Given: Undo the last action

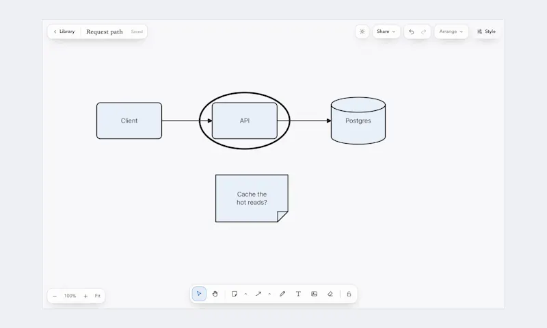Looking at the screenshot, I should (x=412, y=31).
